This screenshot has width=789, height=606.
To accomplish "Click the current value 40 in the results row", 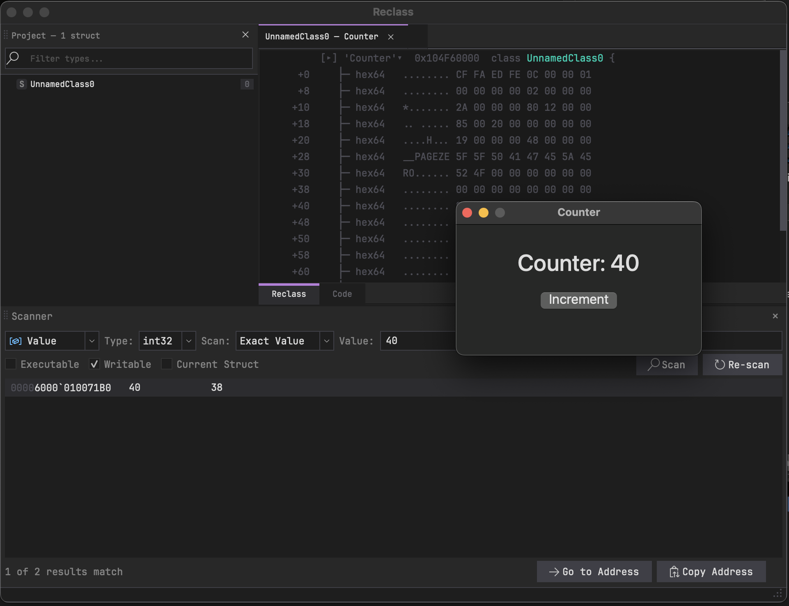I will pos(135,388).
